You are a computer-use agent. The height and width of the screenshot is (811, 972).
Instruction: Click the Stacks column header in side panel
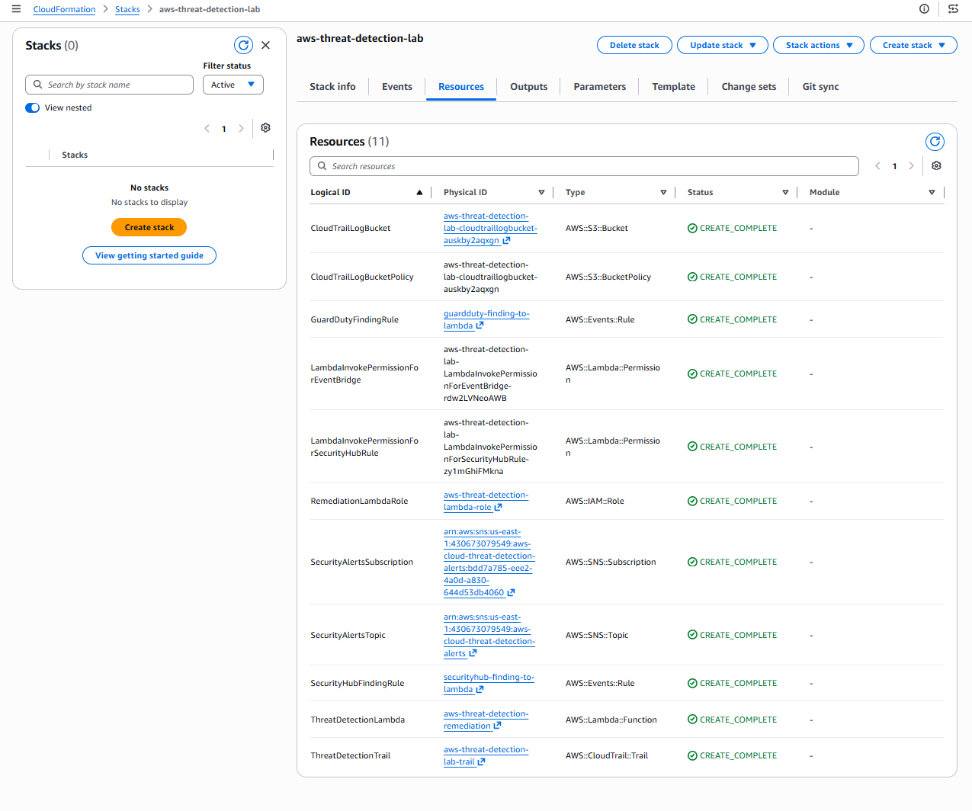pyautogui.click(x=75, y=155)
